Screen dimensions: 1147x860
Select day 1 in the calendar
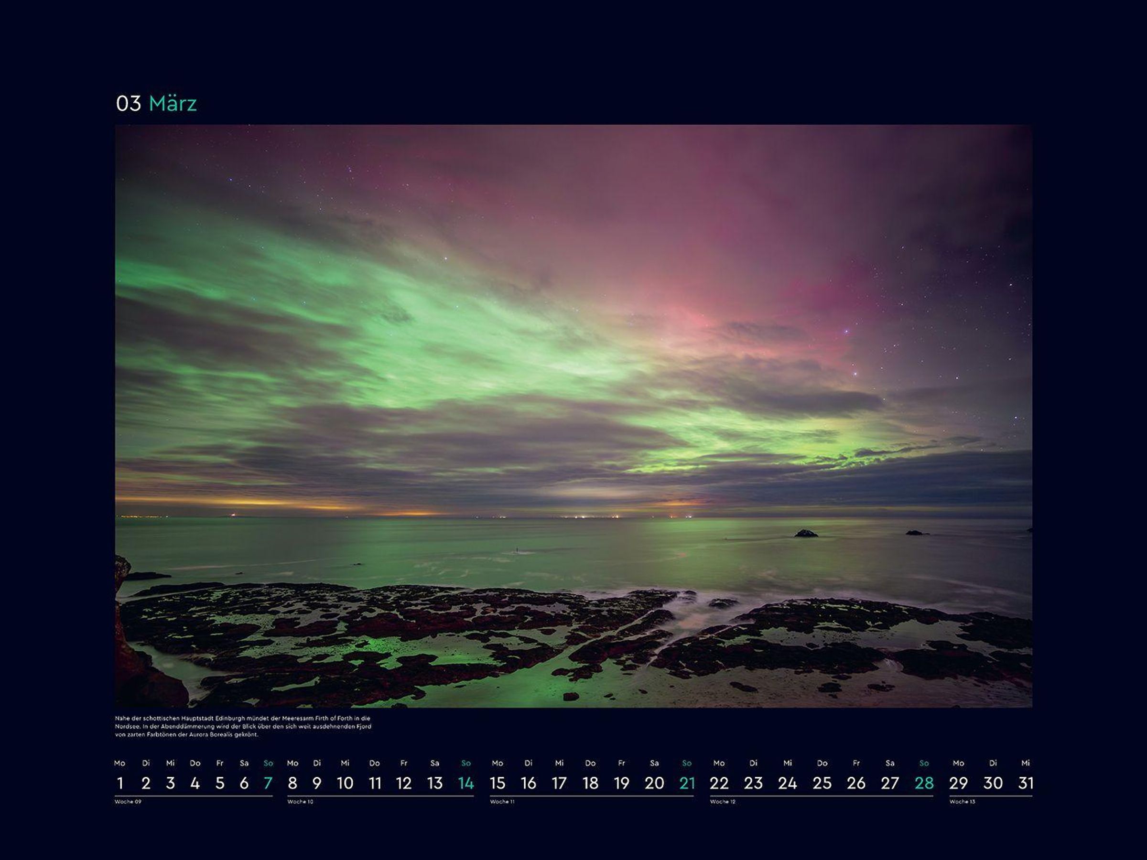120,783
